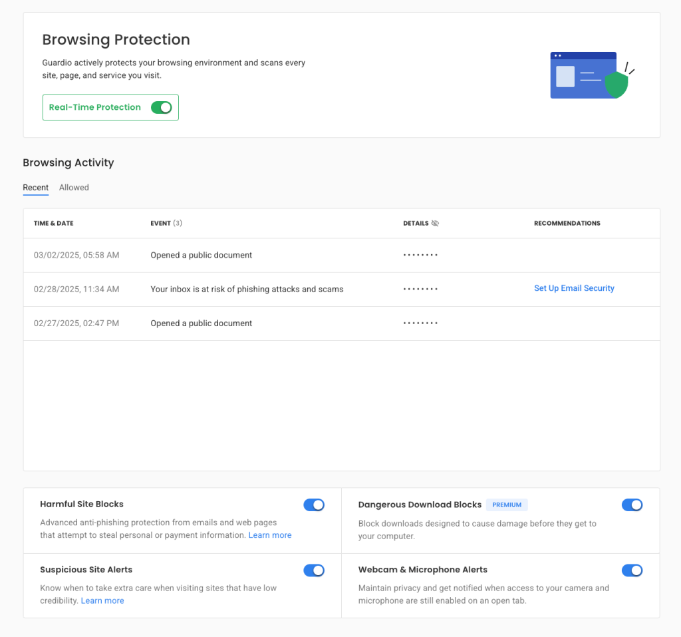
Task: Disable Webcam & Microphone Alerts toggle
Action: (x=632, y=570)
